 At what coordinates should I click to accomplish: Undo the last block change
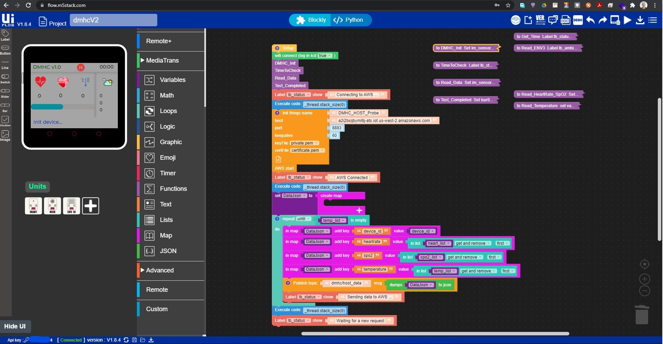point(590,20)
